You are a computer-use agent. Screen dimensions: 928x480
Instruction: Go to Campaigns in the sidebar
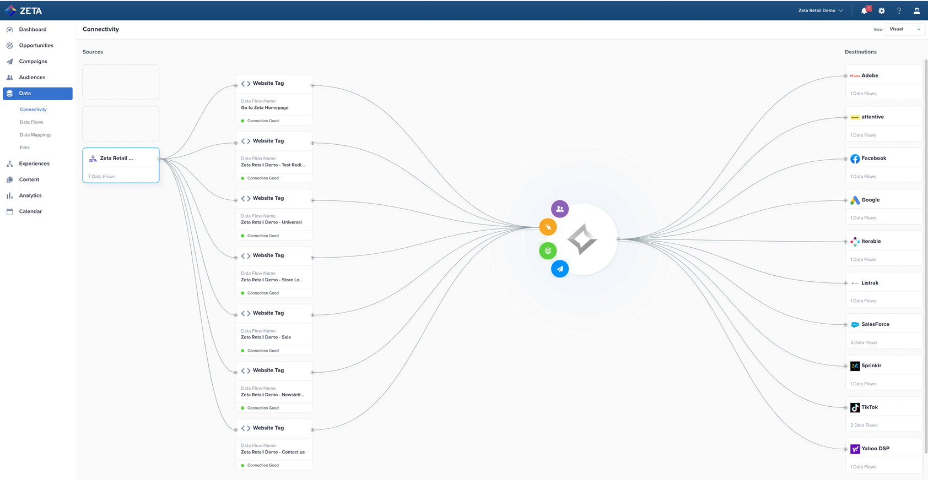pyautogui.click(x=33, y=62)
